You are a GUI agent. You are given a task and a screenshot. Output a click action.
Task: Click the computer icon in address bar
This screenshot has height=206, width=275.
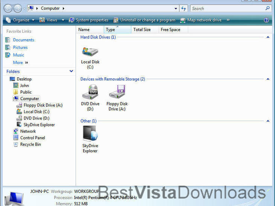coord(31,8)
